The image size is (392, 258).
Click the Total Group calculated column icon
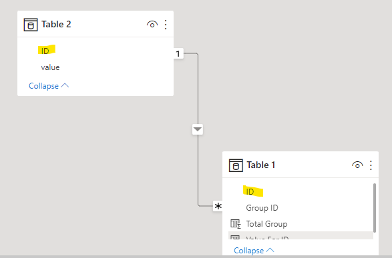(235, 224)
